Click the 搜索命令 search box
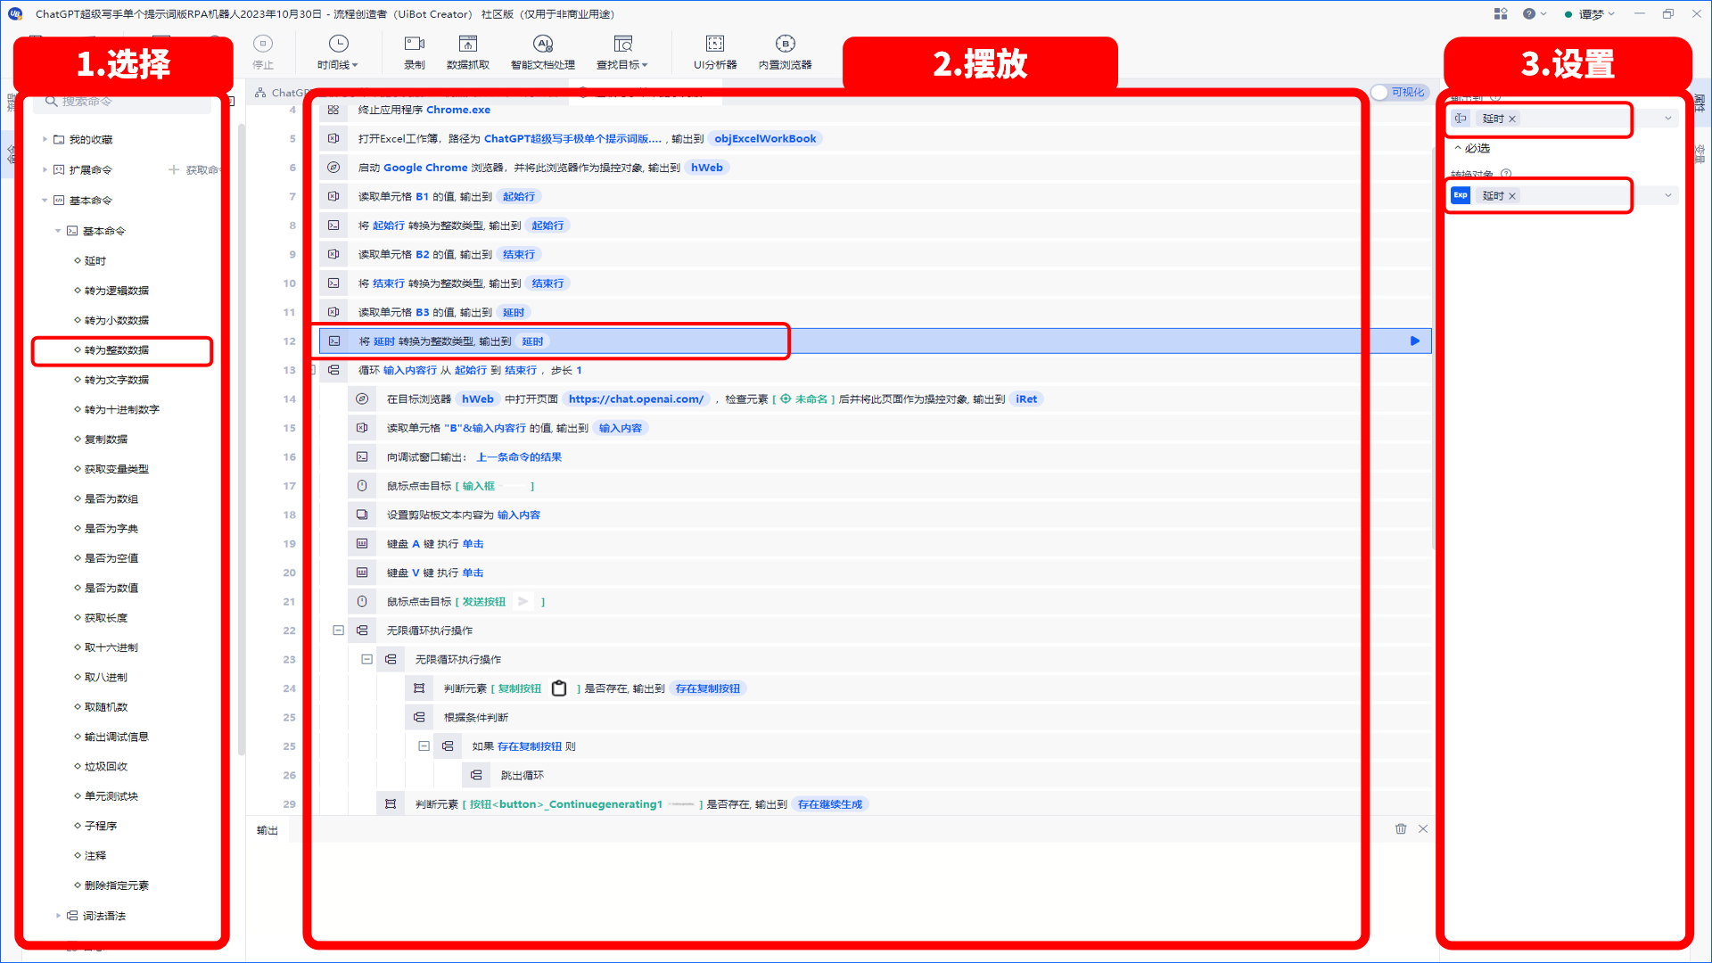This screenshot has width=1712, height=963. pyautogui.click(x=122, y=102)
